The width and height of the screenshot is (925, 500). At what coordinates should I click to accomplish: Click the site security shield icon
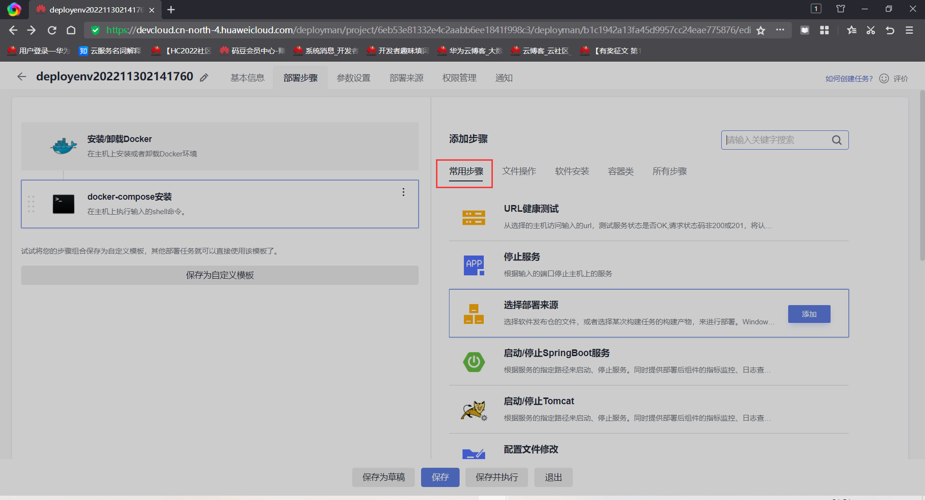95,30
